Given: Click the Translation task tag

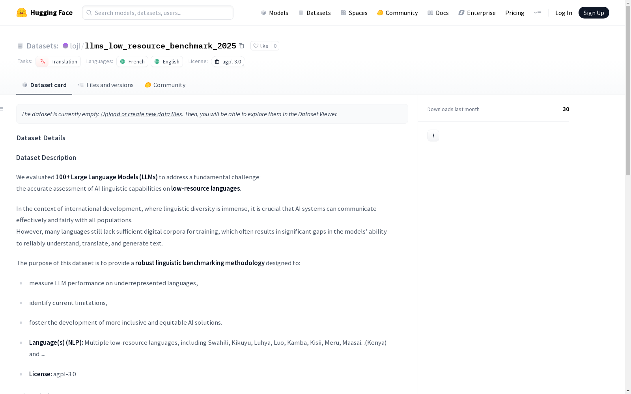Looking at the screenshot, I should pos(58,61).
